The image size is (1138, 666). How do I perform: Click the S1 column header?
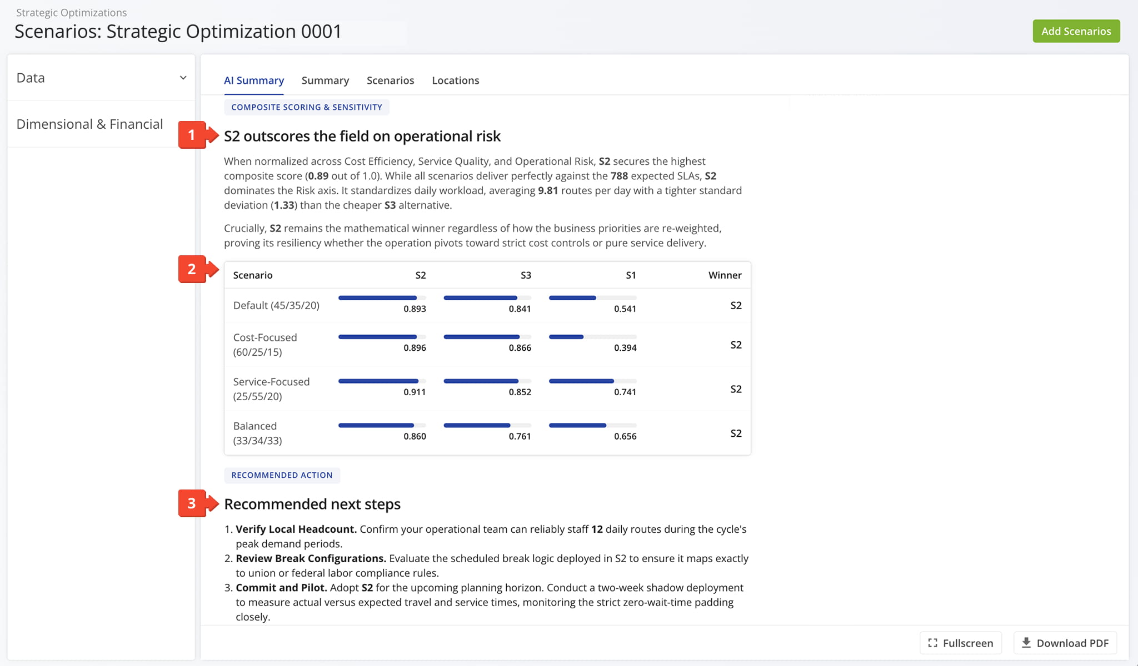pos(631,275)
